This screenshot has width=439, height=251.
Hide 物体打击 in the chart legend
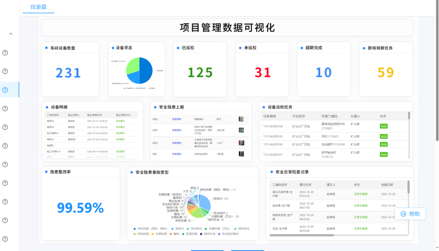pos(207,234)
